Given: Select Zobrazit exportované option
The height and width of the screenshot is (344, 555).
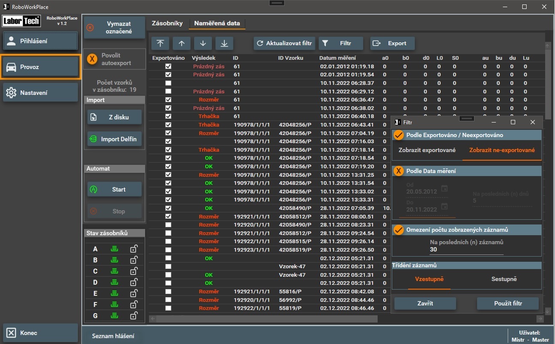Looking at the screenshot, I should click(x=427, y=150).
